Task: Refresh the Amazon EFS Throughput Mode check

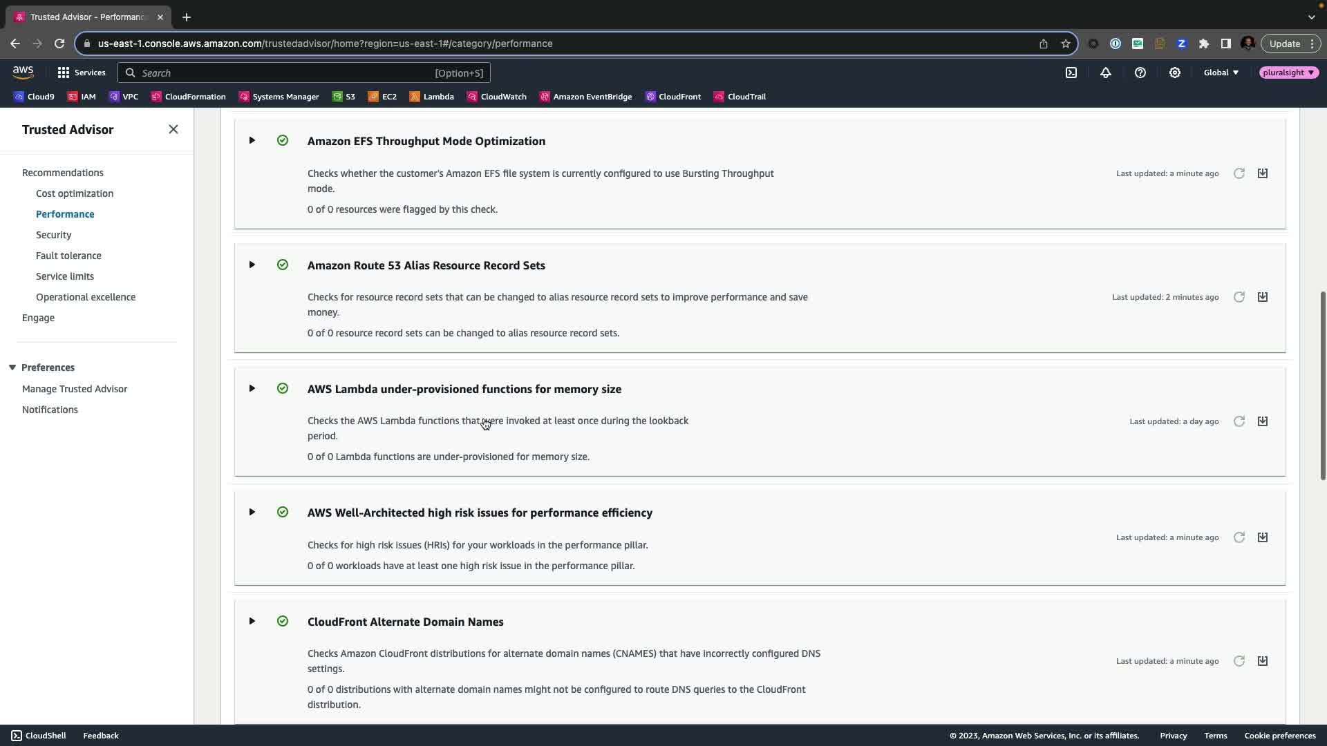Action: 1239,173
